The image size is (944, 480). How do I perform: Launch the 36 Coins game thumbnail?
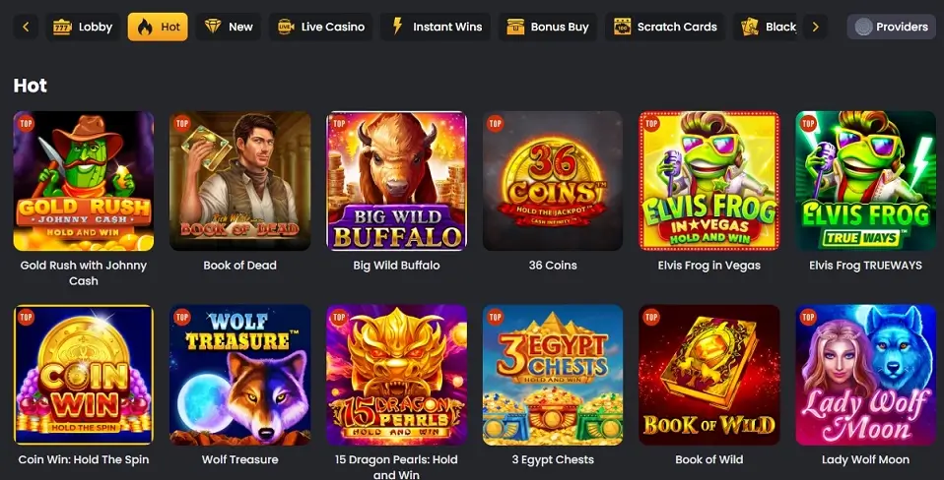pos(553,181)
